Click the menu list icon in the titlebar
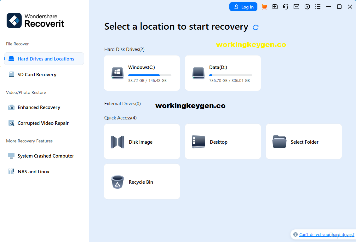 click(x=318, y=6)
